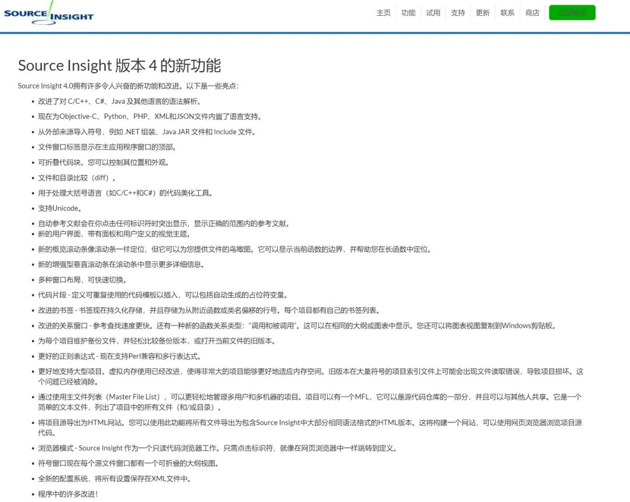Click bullet starting "全新的配置系统"
Image resolution: width=630 pixels, height=502 pixels.
114,478
